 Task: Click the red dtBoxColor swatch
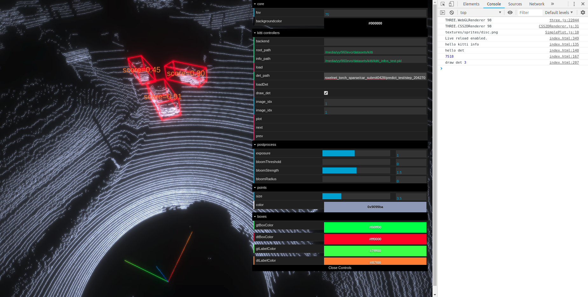[x=375, y=239]
